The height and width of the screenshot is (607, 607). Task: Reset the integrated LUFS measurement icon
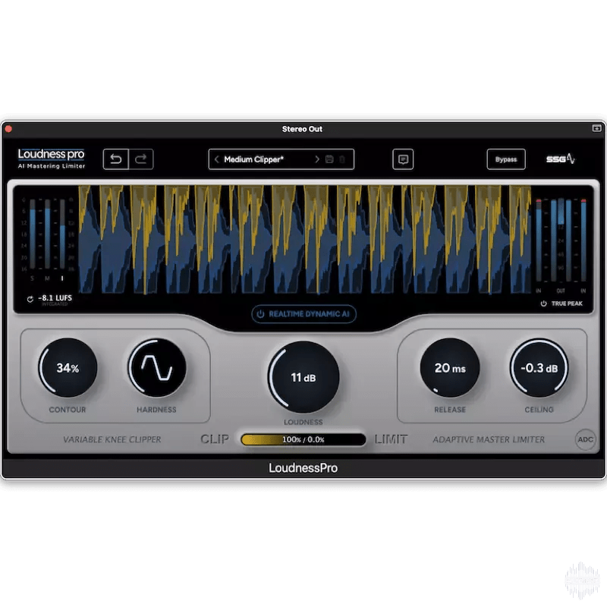(30, 299)
